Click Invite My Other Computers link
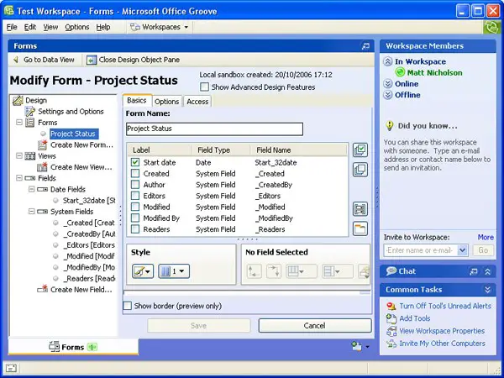 [x=443, y=344]
